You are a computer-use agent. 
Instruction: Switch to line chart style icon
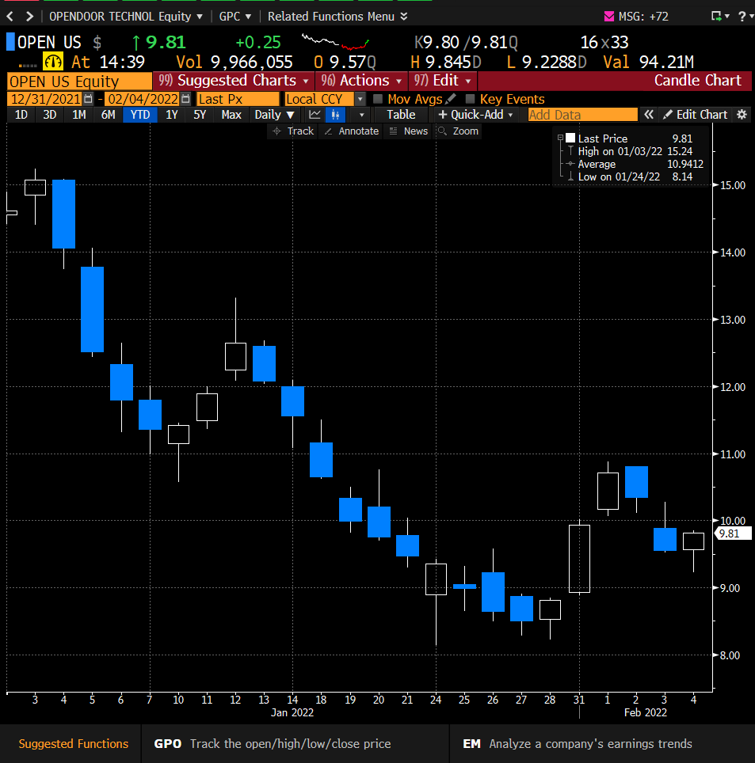click(315, 115)
